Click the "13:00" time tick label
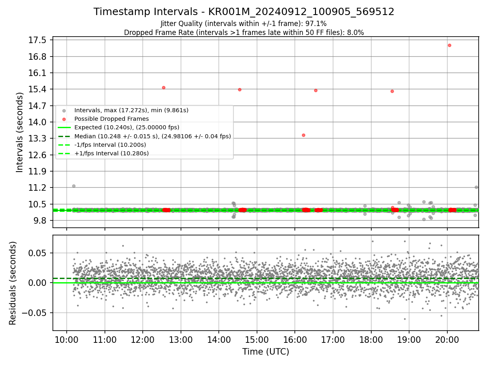488x366 pixels. pos(181,340)
